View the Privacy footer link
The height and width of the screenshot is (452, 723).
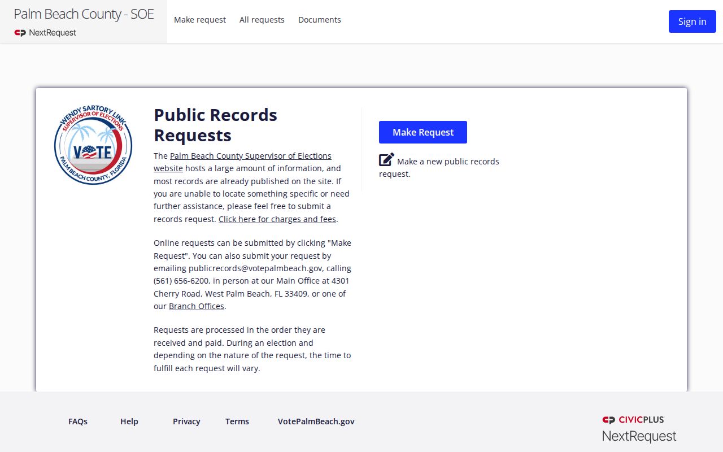186,421
